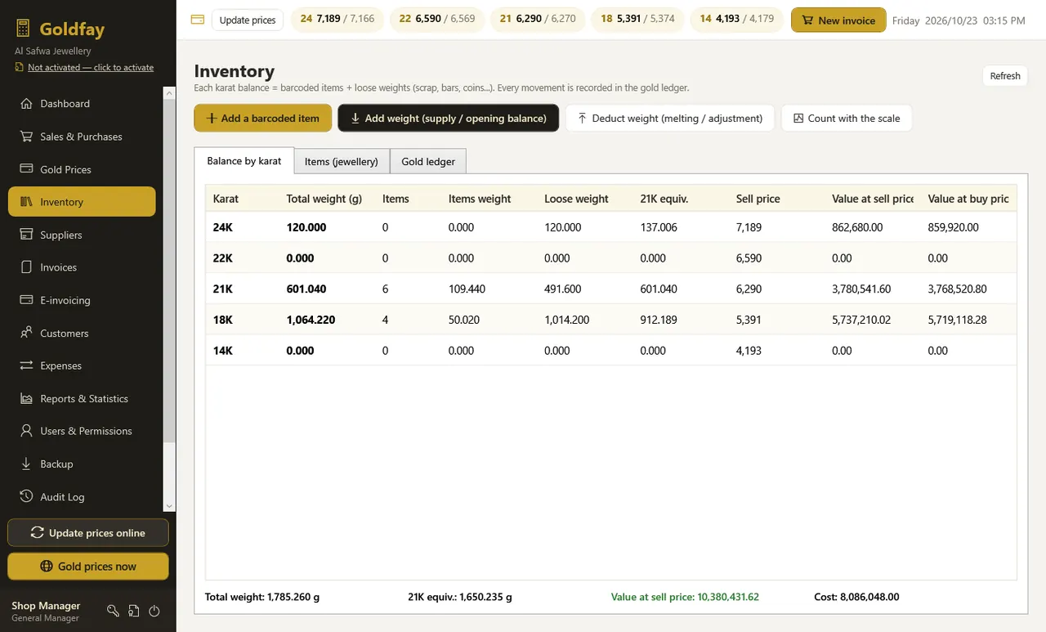This screenshot has height=632, width=1046.
Task: Click the Refresh button
Action: [x=1005, y=76]
